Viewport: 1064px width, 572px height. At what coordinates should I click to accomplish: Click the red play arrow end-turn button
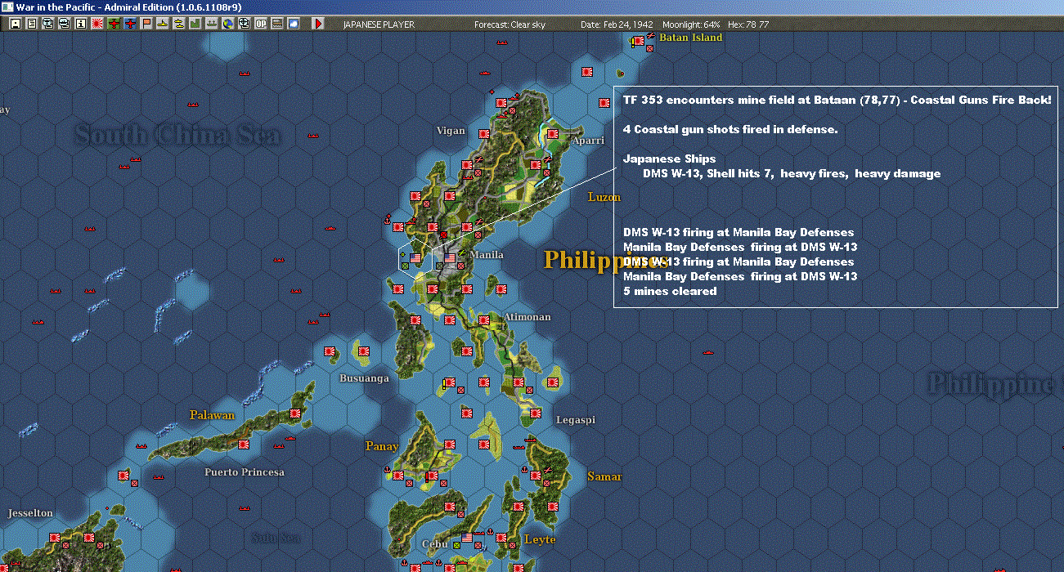[318, 24]
